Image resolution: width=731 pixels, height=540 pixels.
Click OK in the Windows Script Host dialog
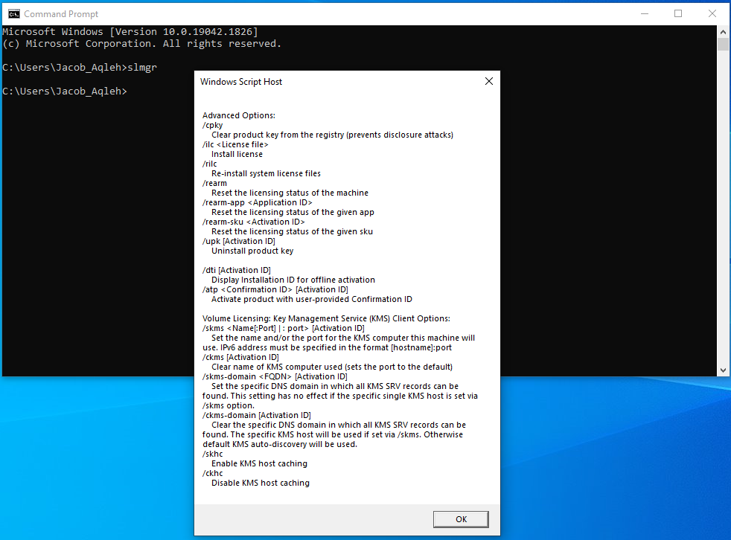461,519
